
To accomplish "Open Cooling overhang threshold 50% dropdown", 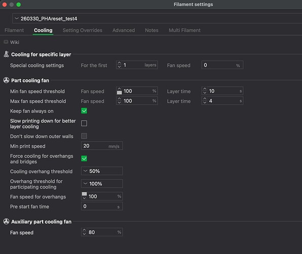I will [x=102, y=171].
